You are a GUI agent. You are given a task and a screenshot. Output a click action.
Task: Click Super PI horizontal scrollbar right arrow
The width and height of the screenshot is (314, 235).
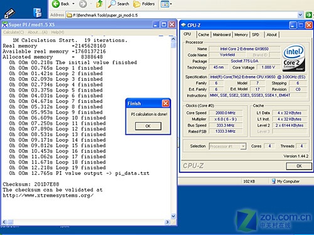[167, 222]
